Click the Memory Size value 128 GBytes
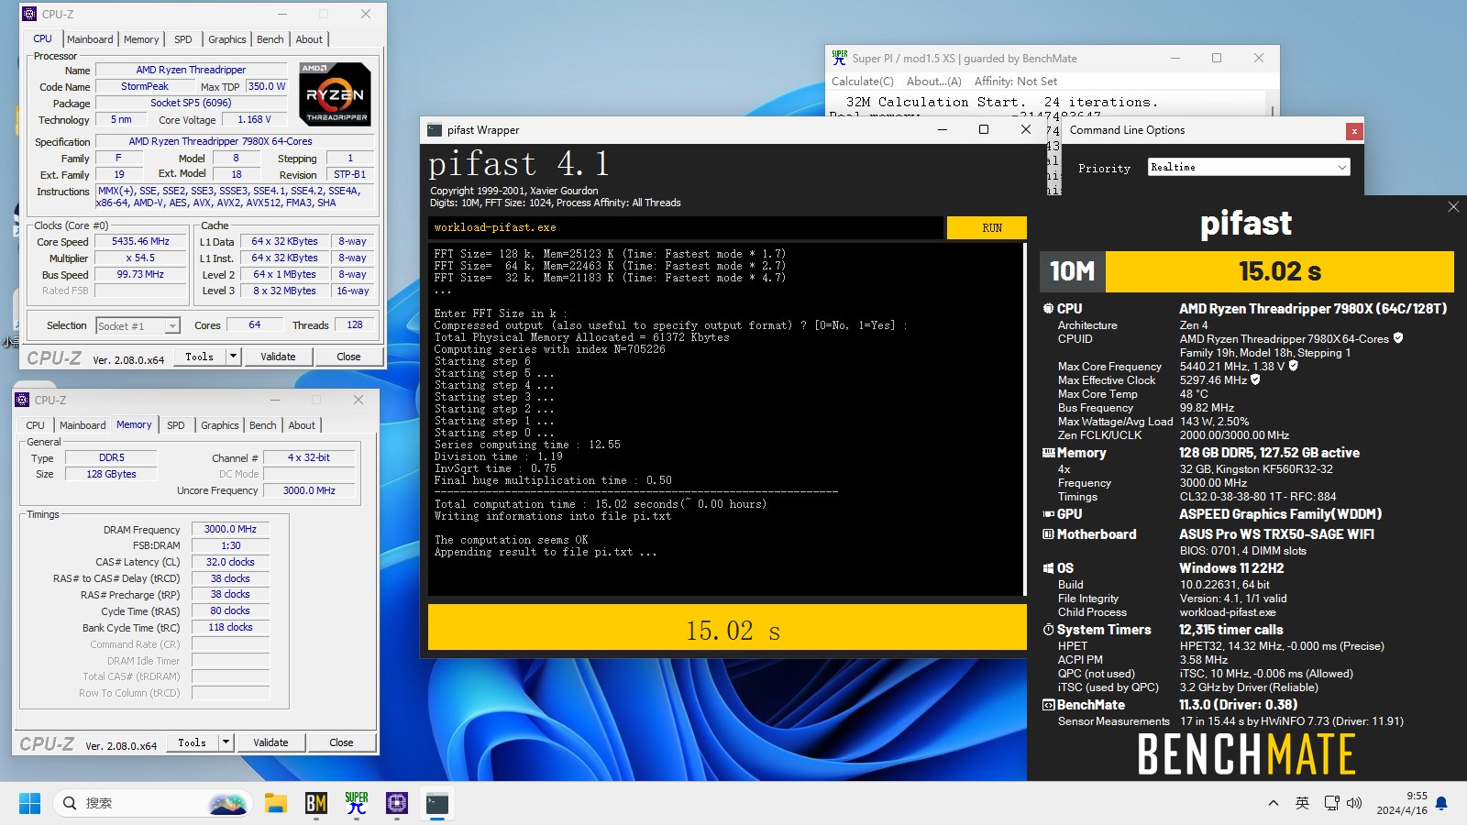Screen dimensions: 1467x825 (x=111, y=474)
